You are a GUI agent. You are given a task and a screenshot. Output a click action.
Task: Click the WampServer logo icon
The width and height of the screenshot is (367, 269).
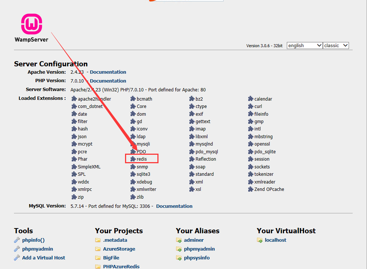(x=32, y=24)
